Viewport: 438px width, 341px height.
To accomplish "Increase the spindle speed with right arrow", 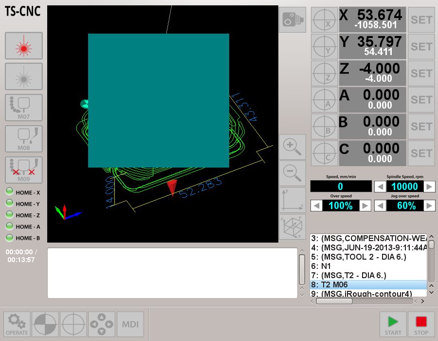I will click(429, 187).
